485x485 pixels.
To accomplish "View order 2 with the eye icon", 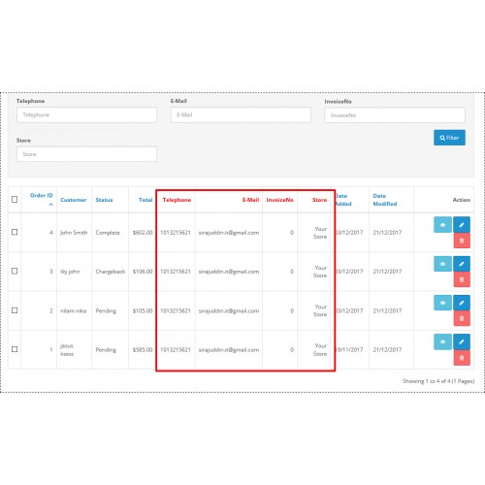I will coord(442,303).
